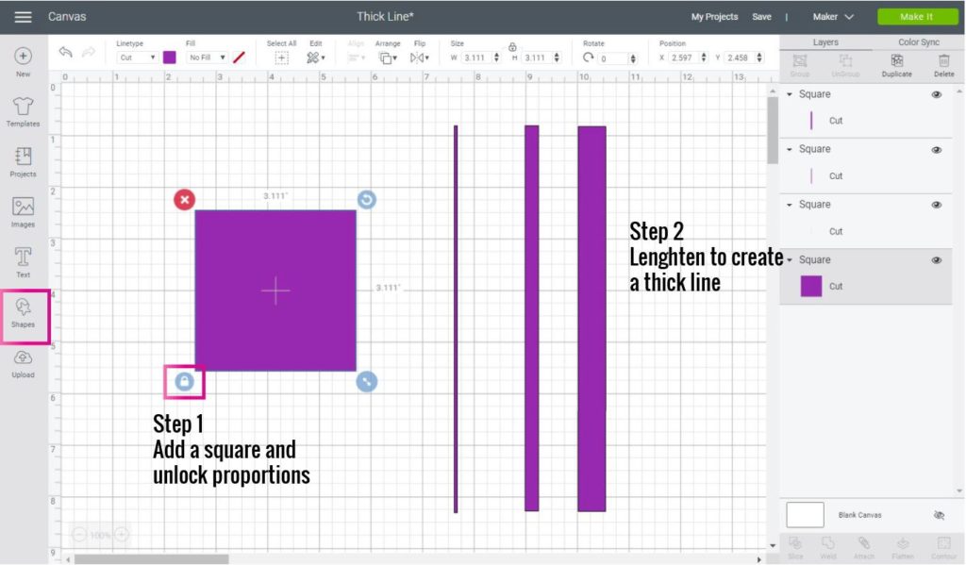Collapse the first Square layer
Viewport: 966px width, 565px height.
(790, 94)
